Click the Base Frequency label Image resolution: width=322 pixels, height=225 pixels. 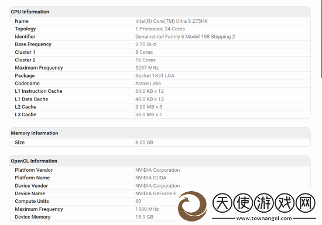pyautogui.click(x=33, y=44)
